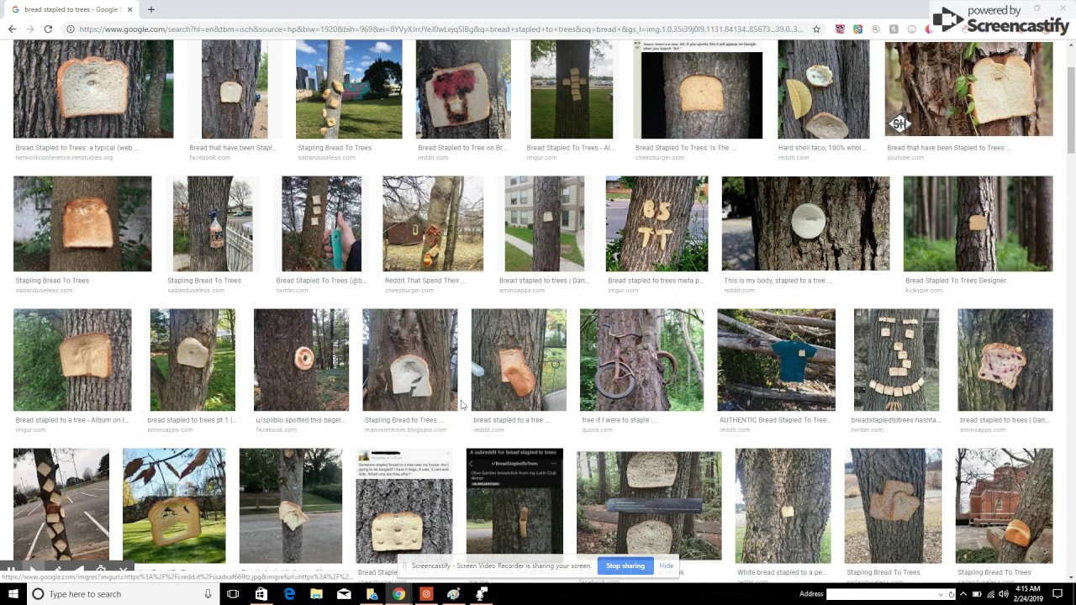1076x605 pixels.
Task: Open the 'Bread Stapled To Trees (@b...' twitter image
Action: [321, 224]
